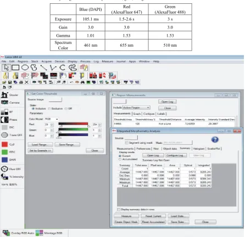Click the Create Object Mask button
245x237 pixels.
tap(126, 222)
